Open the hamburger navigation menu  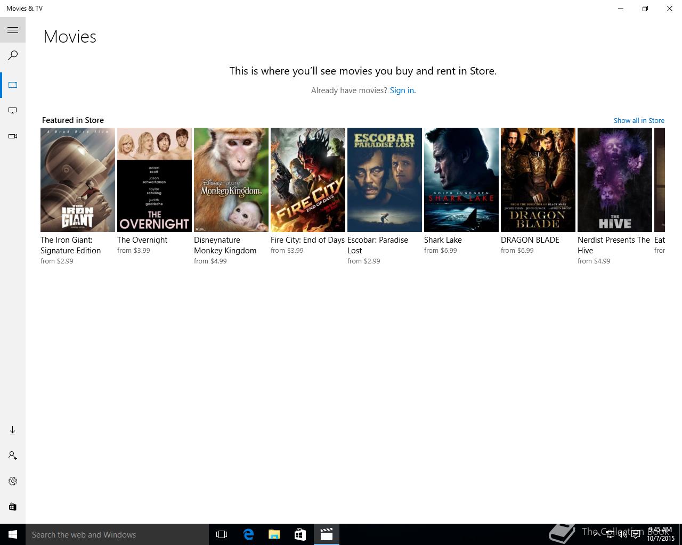pyautogui.click(x=13, y=30)
